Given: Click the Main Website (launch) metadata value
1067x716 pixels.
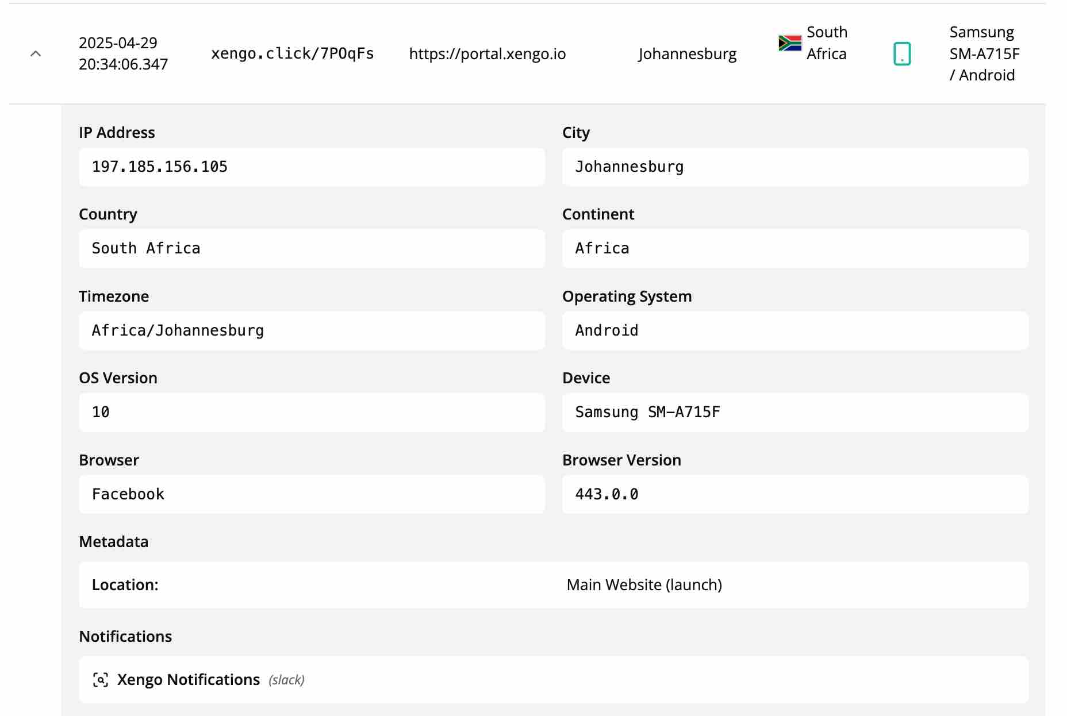Looking at the screenshot, I should pyautogui.click(x=644, y=584).
